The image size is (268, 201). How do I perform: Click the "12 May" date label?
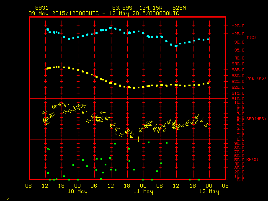(x=209, y=191)
